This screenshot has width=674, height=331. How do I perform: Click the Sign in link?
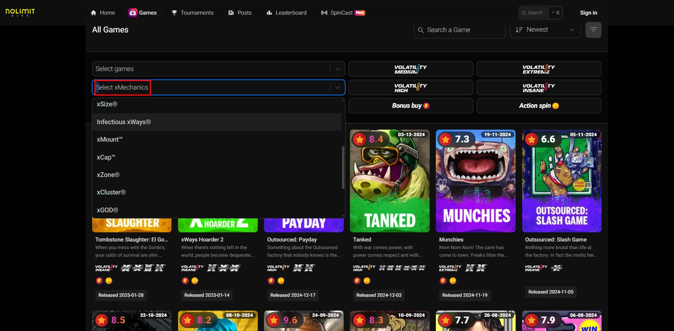588,13
